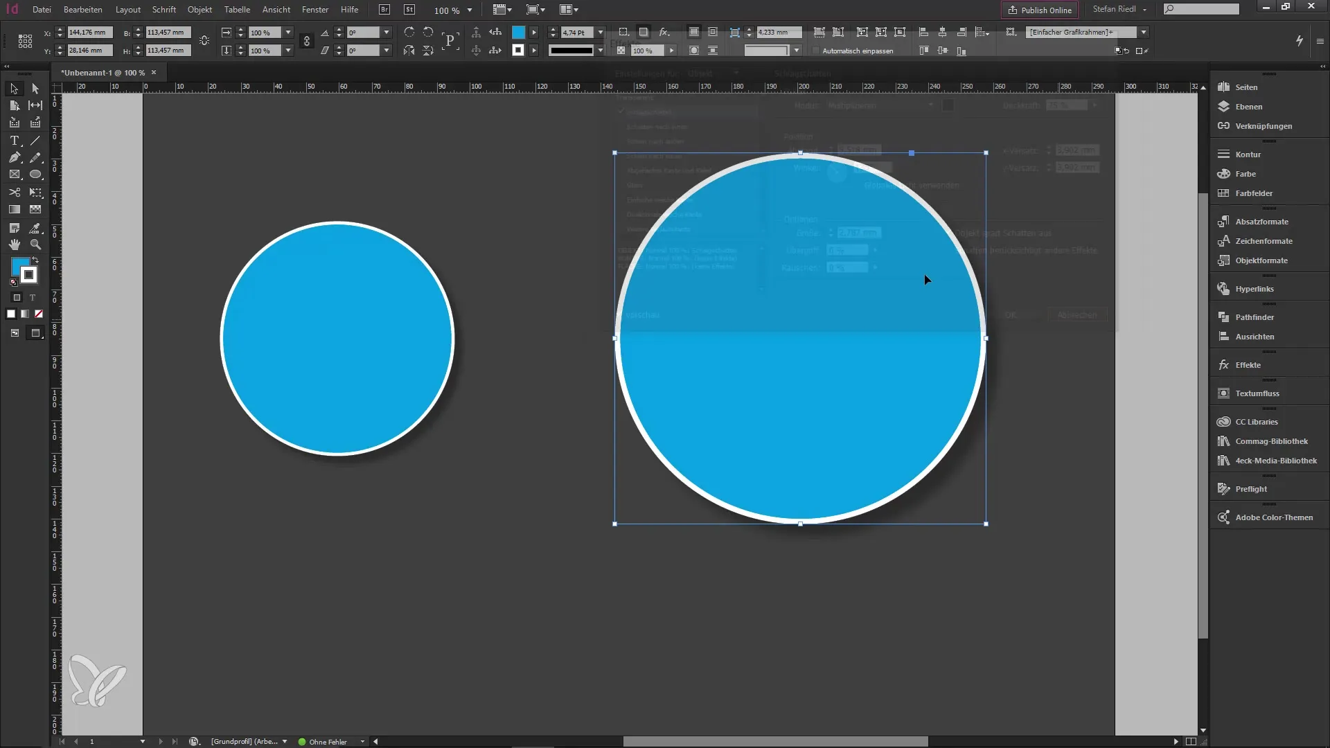Select the Free Transform tool

click(35, 192)
